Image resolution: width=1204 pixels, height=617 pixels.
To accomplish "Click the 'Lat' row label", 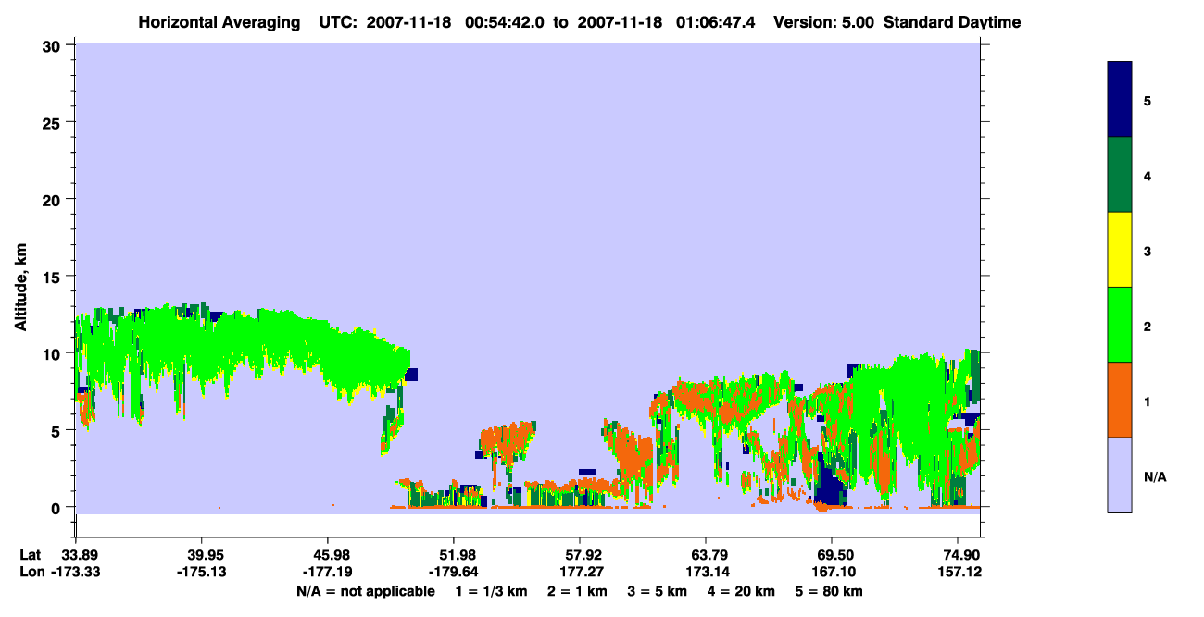I will [x=30, y=555].
